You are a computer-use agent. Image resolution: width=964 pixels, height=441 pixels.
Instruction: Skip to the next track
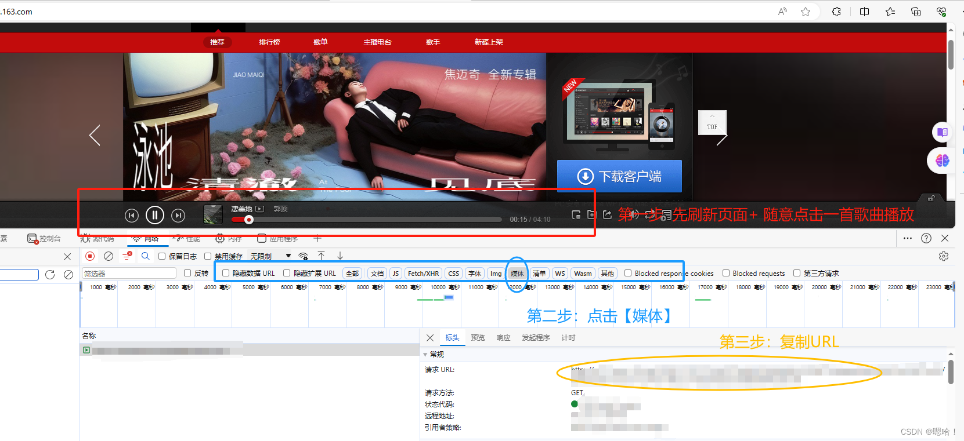(x=178, y=216)
